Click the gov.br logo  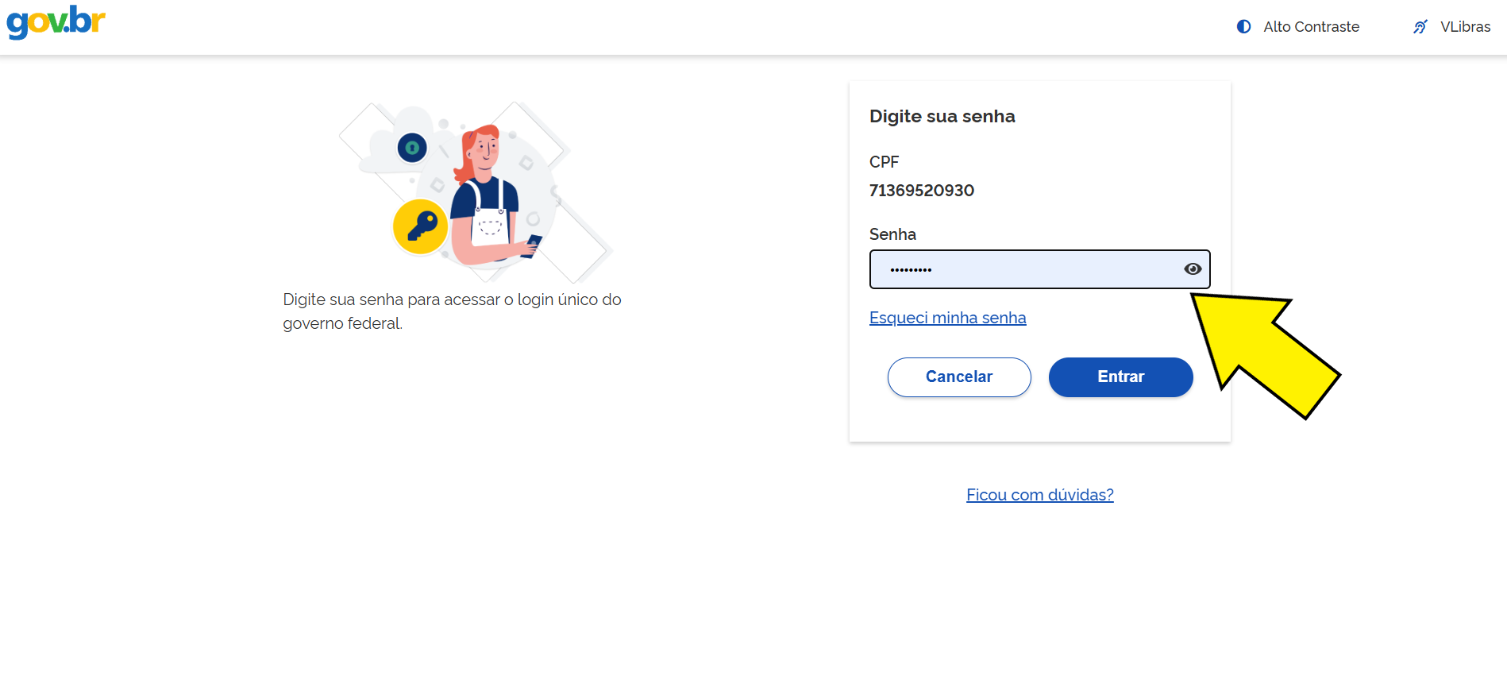56,21
